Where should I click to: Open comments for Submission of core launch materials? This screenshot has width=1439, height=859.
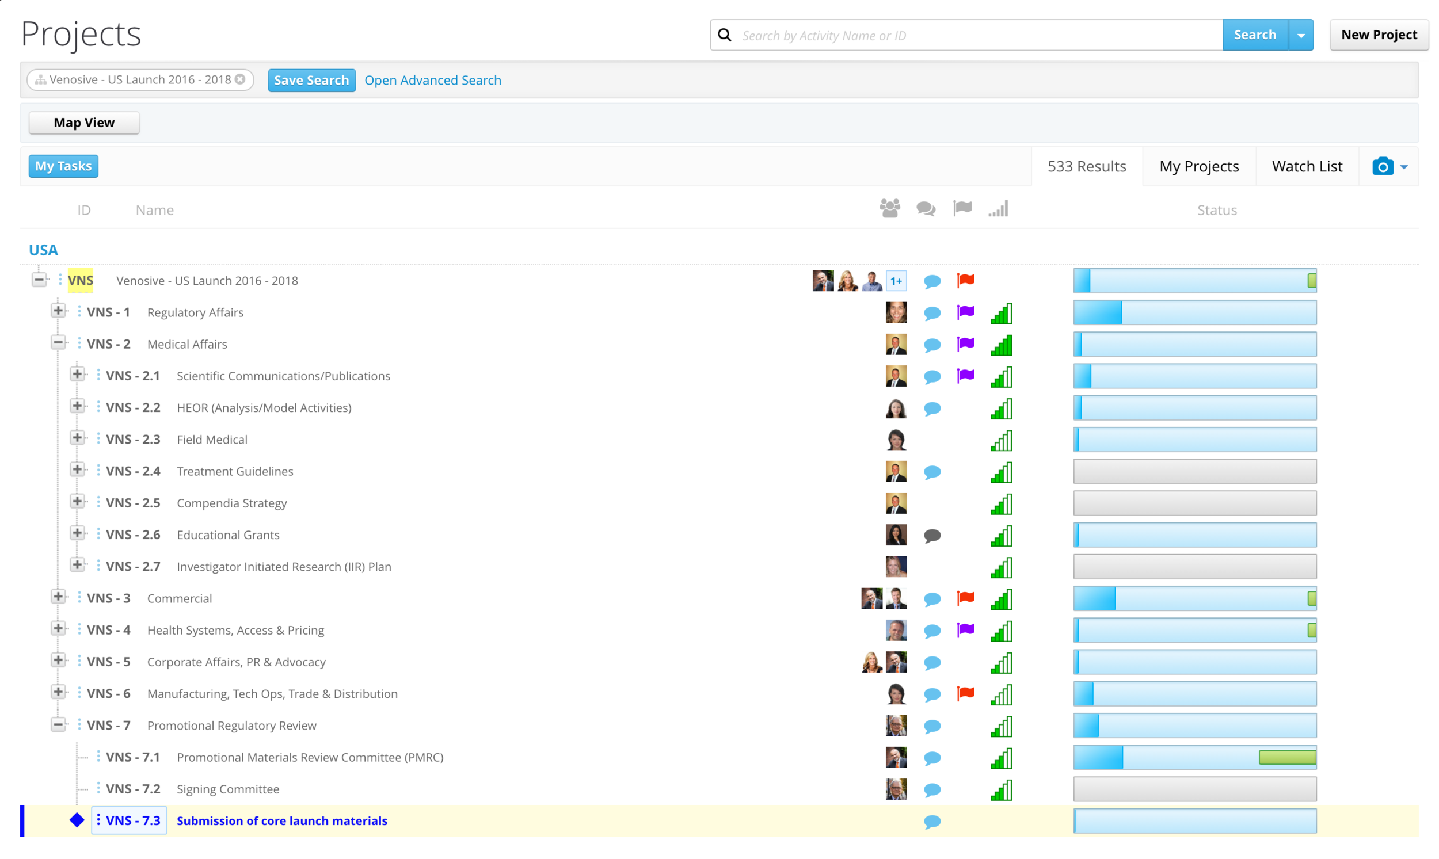pos(932,822)
